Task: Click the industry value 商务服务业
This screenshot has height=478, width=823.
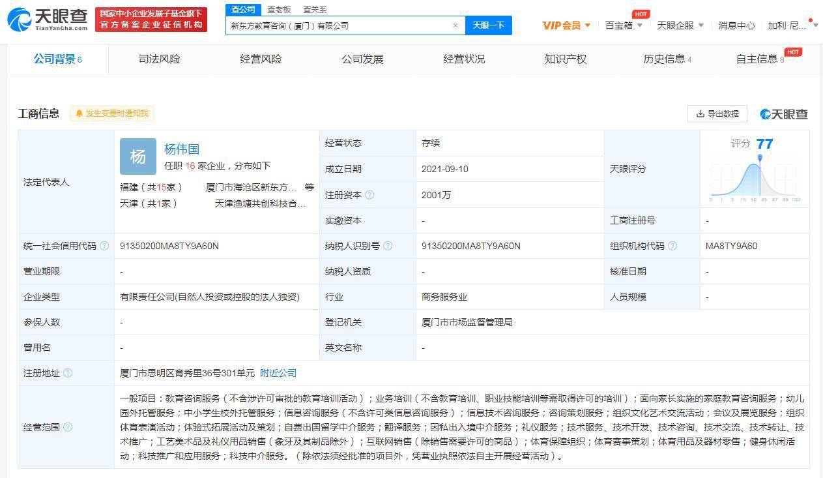Action: click(444, 297)
